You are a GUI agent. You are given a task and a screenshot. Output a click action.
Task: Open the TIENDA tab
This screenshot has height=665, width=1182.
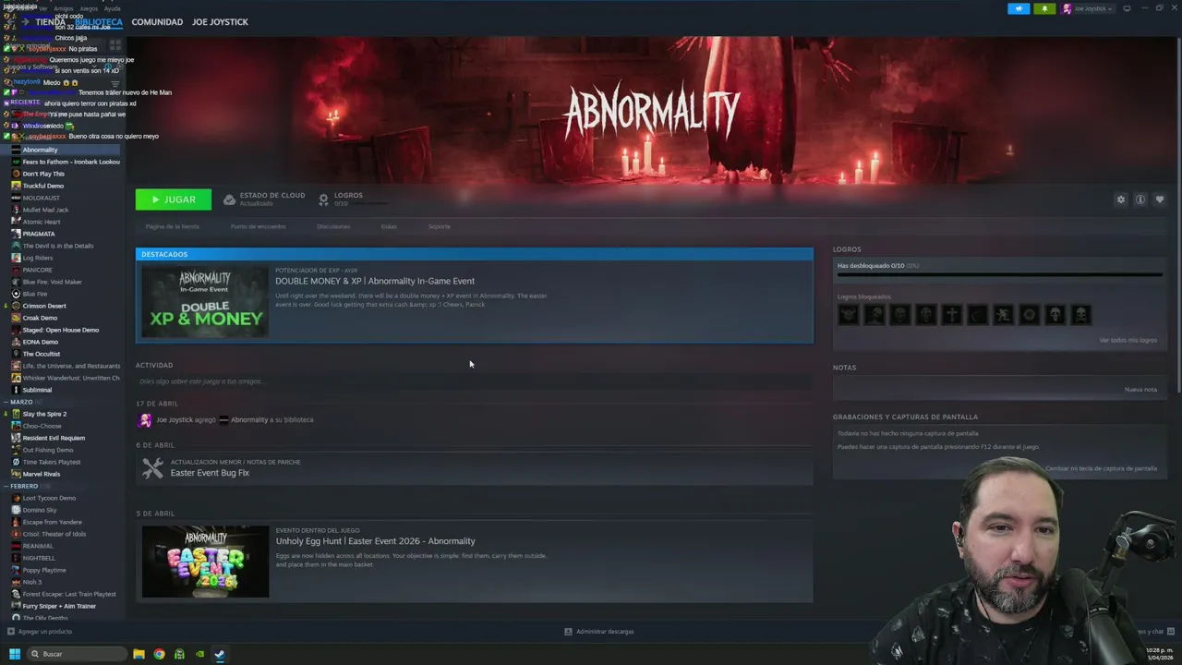click(50, 22)
